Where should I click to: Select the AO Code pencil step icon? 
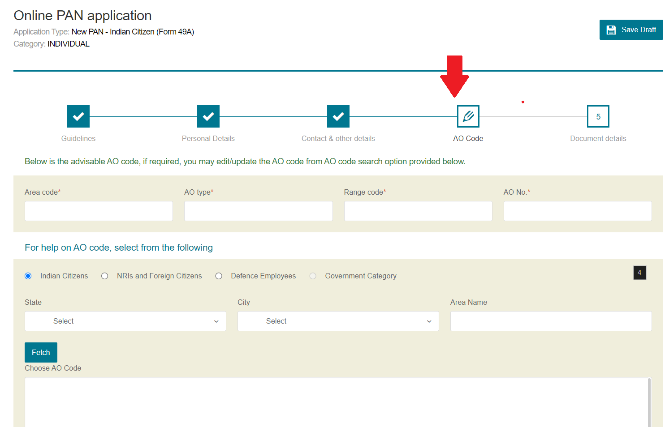pos(468,116)
